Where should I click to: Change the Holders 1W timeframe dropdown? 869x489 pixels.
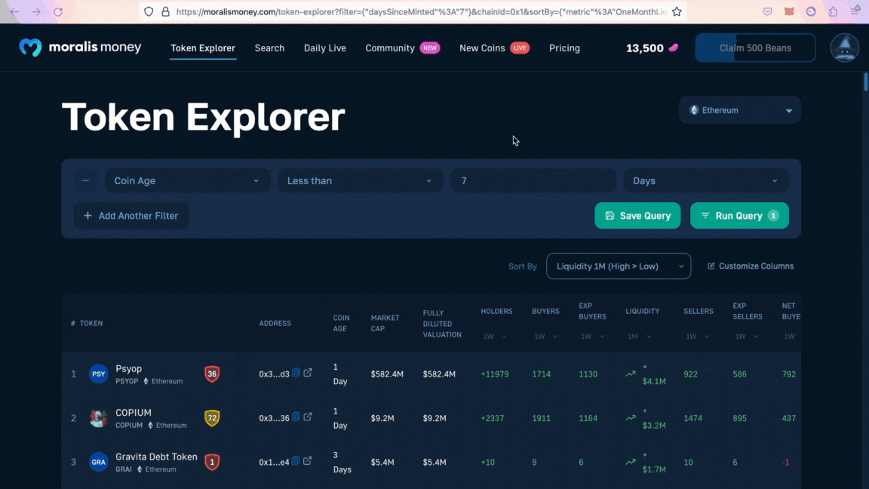[x=494, y=337]
